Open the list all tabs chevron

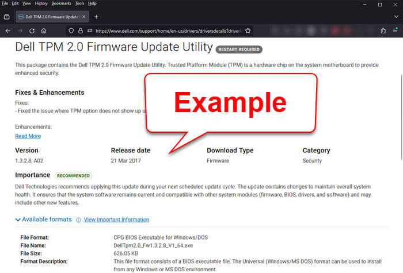(396, 17)
